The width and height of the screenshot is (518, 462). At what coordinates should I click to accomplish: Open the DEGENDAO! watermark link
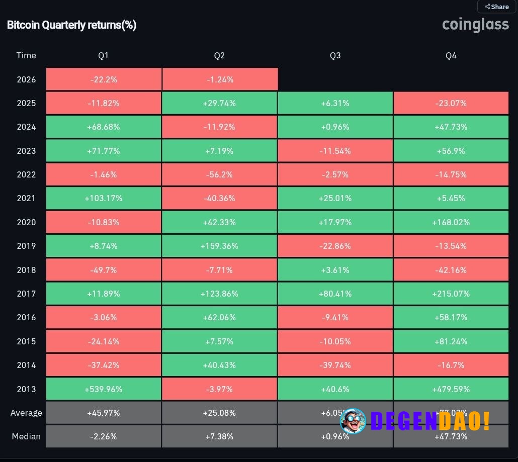[430, 421]
